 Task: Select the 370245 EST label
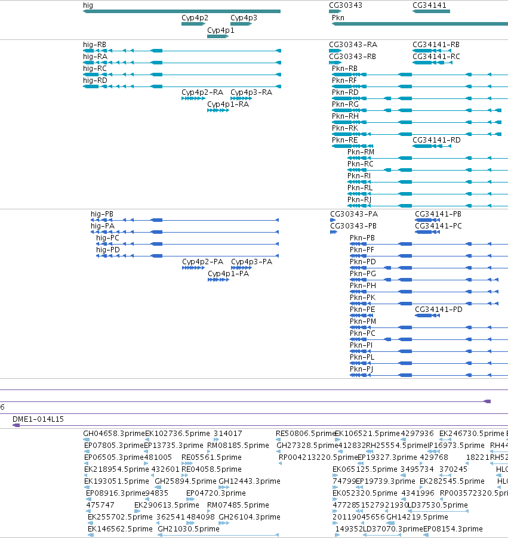point(454,469)
